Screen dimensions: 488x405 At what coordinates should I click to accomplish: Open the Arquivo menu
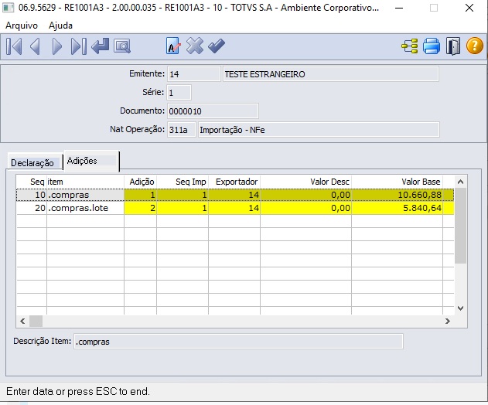tap(22, 26)
